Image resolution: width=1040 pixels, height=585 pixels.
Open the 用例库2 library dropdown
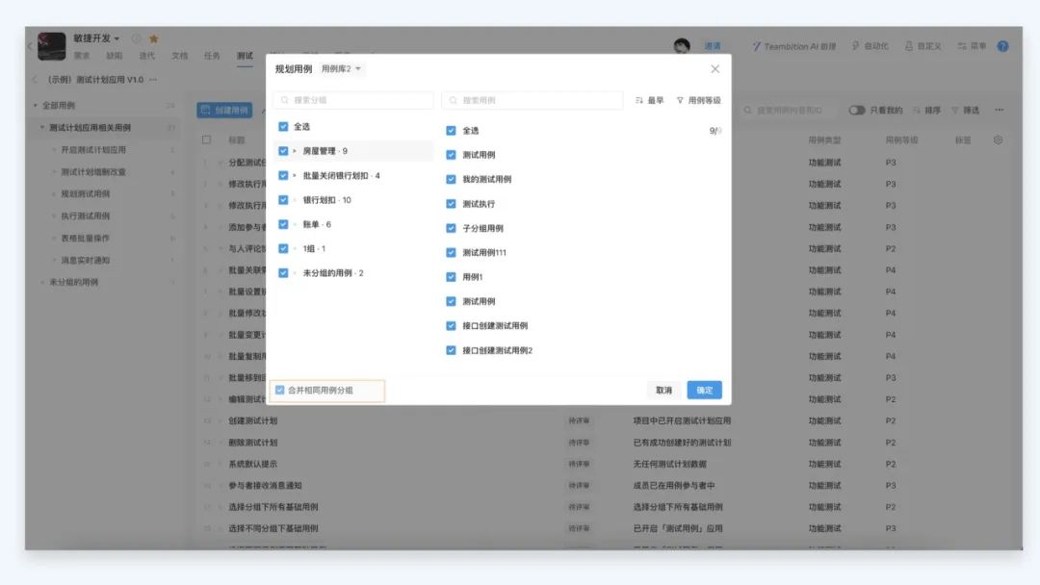tap(342, 69)
